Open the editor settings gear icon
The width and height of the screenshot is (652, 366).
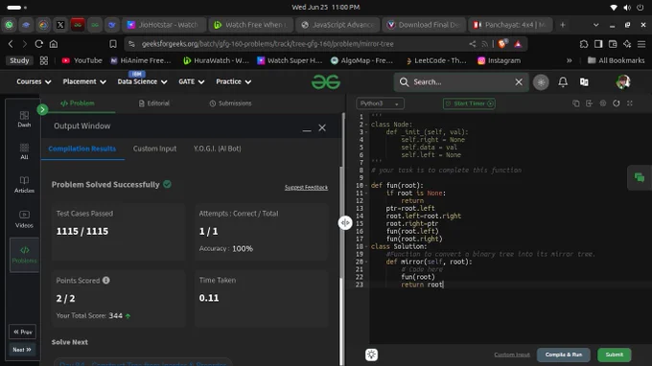click(603, 103)
